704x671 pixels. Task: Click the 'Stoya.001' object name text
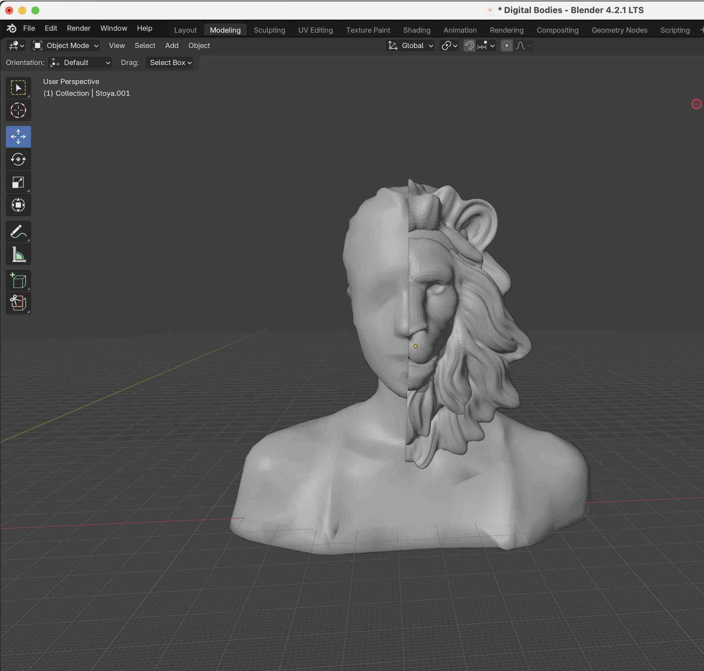[x=113, y=93]
